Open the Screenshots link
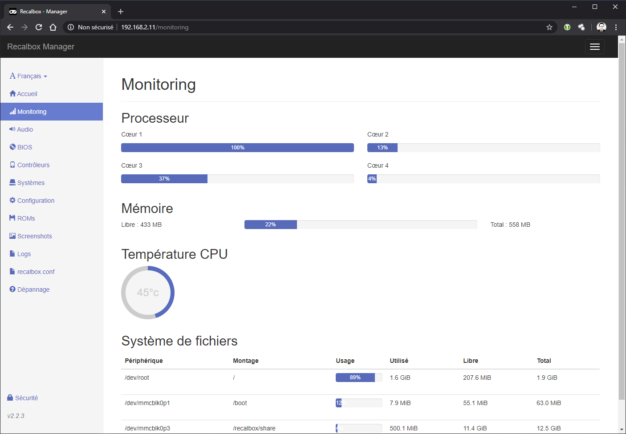The image size is (626, 434). click(x=52, y=236)
